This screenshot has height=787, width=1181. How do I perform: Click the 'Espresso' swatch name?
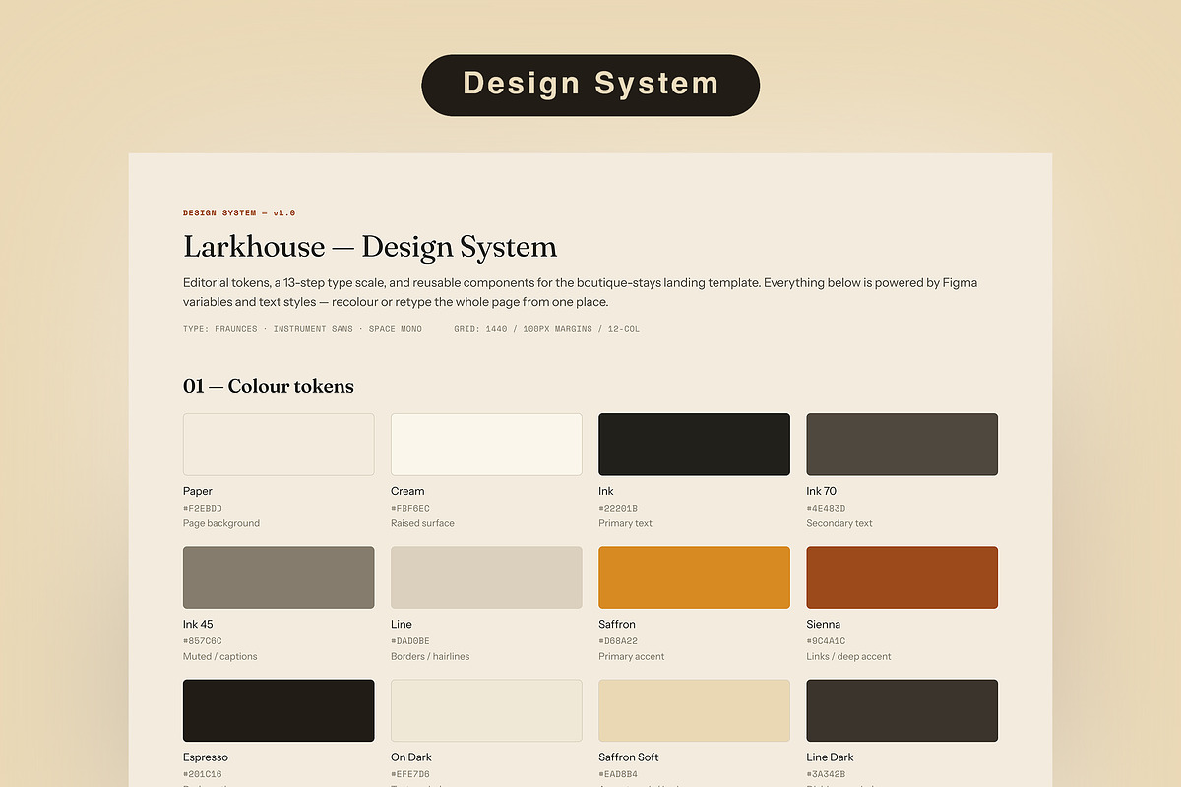click(206, 757)
